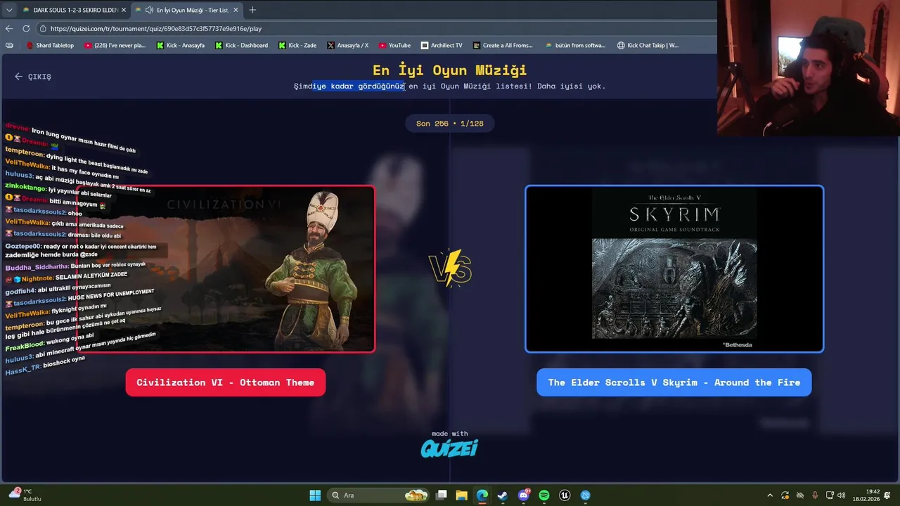This screenshot has width=900, height=506.
Task: Open the Anasayfa / X bookmark
Action: (x=348, y=45)
